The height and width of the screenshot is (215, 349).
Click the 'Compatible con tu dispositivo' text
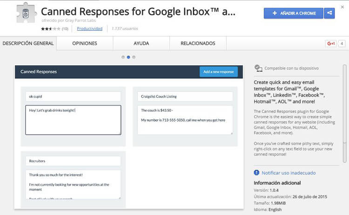pos(291,68)
